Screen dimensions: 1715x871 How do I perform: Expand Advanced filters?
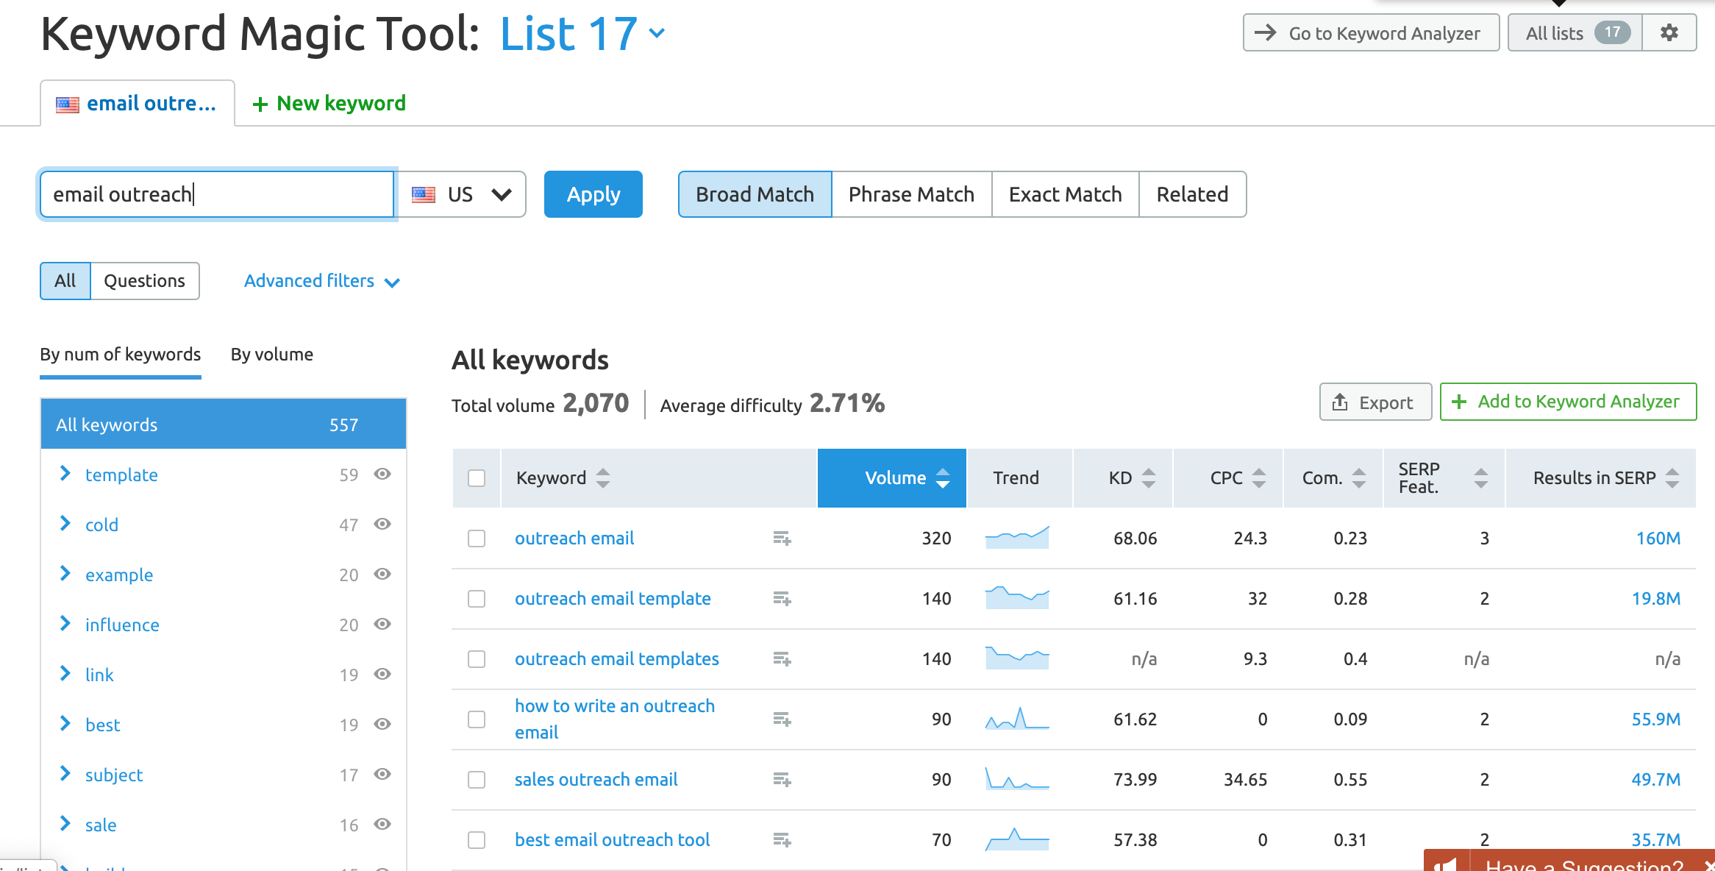tap(321, 281)
